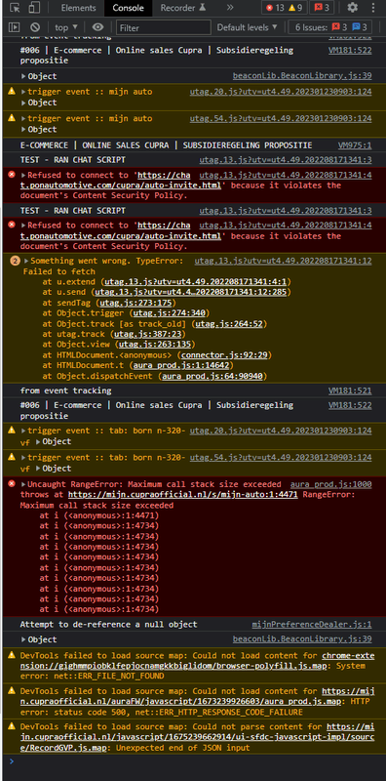Click error icon of RangeError message
The image size is (386, 781).
pos(12,484)
